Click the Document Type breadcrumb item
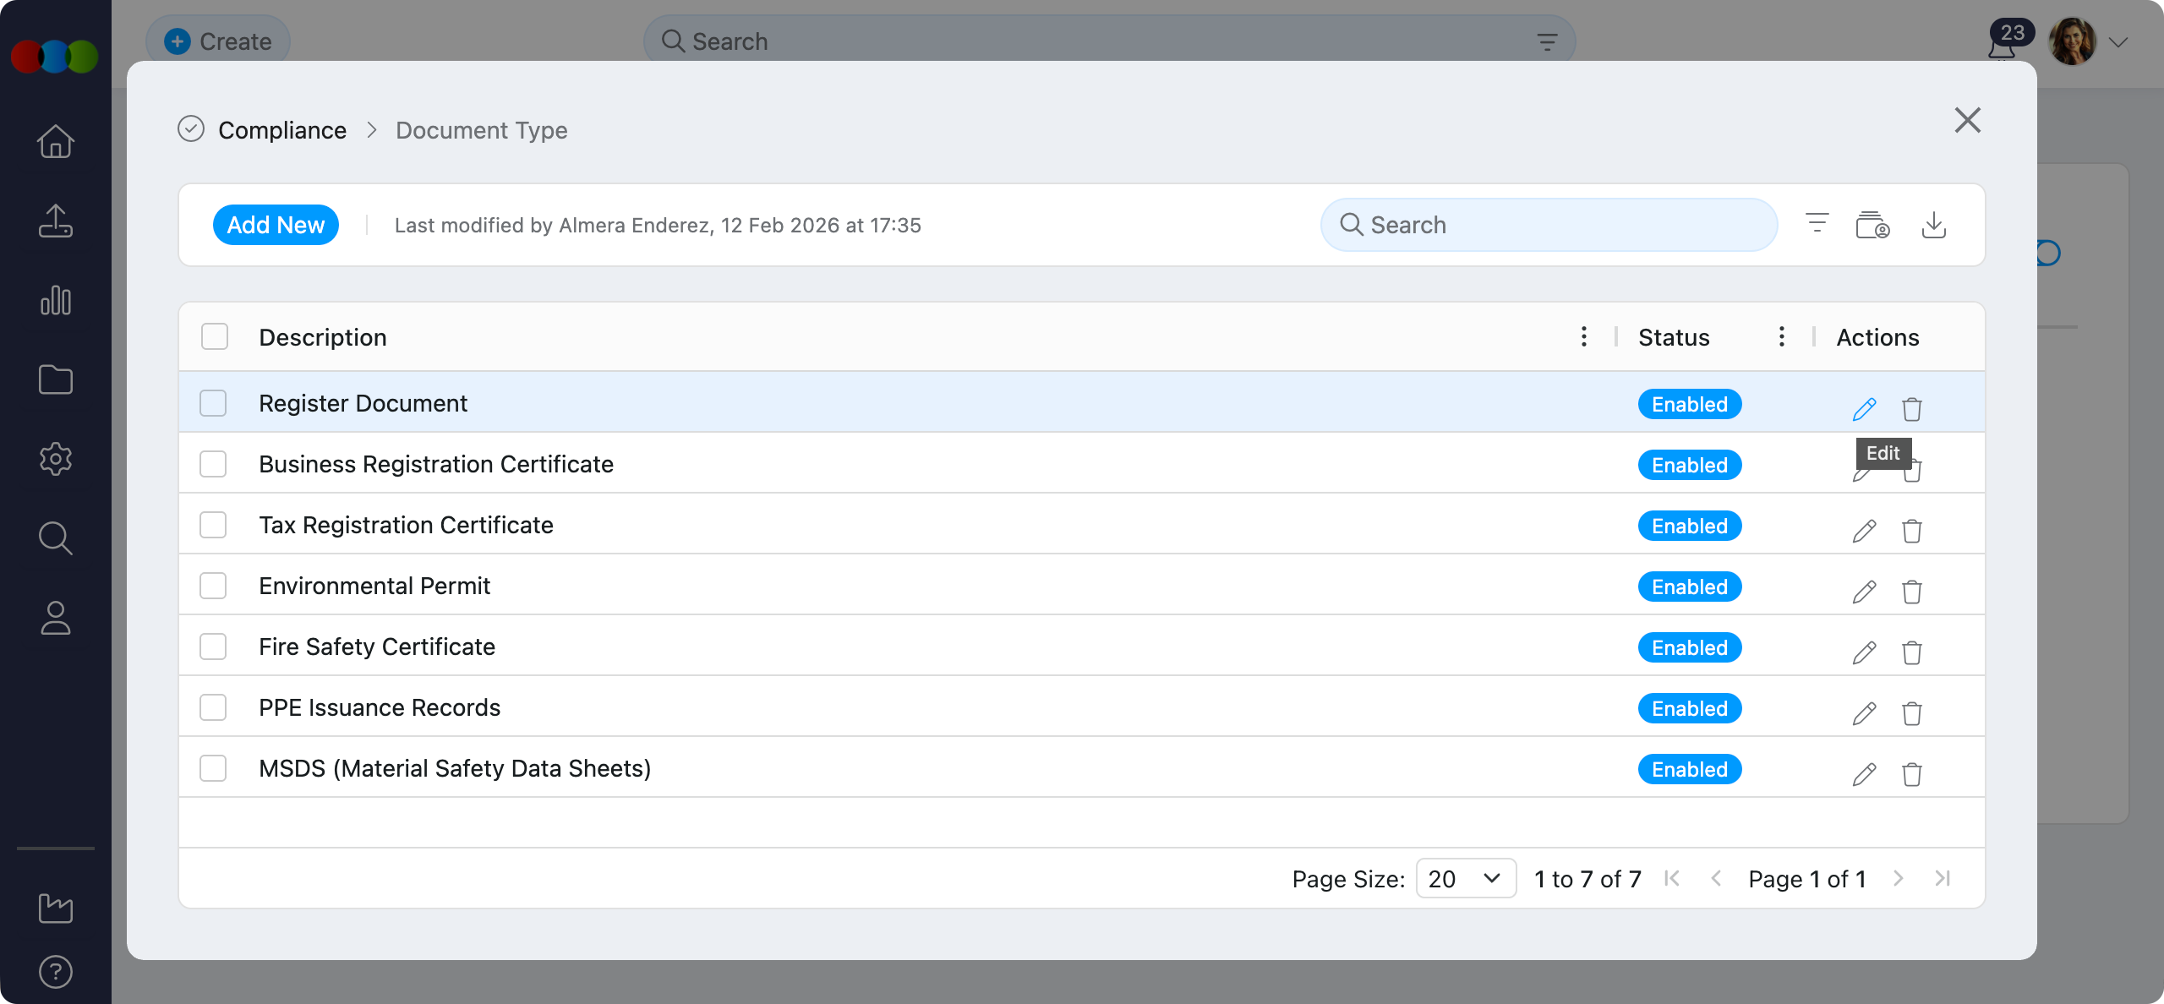Image resolution: width=2164 pixels, height=1004 pixels. [481, 130]
